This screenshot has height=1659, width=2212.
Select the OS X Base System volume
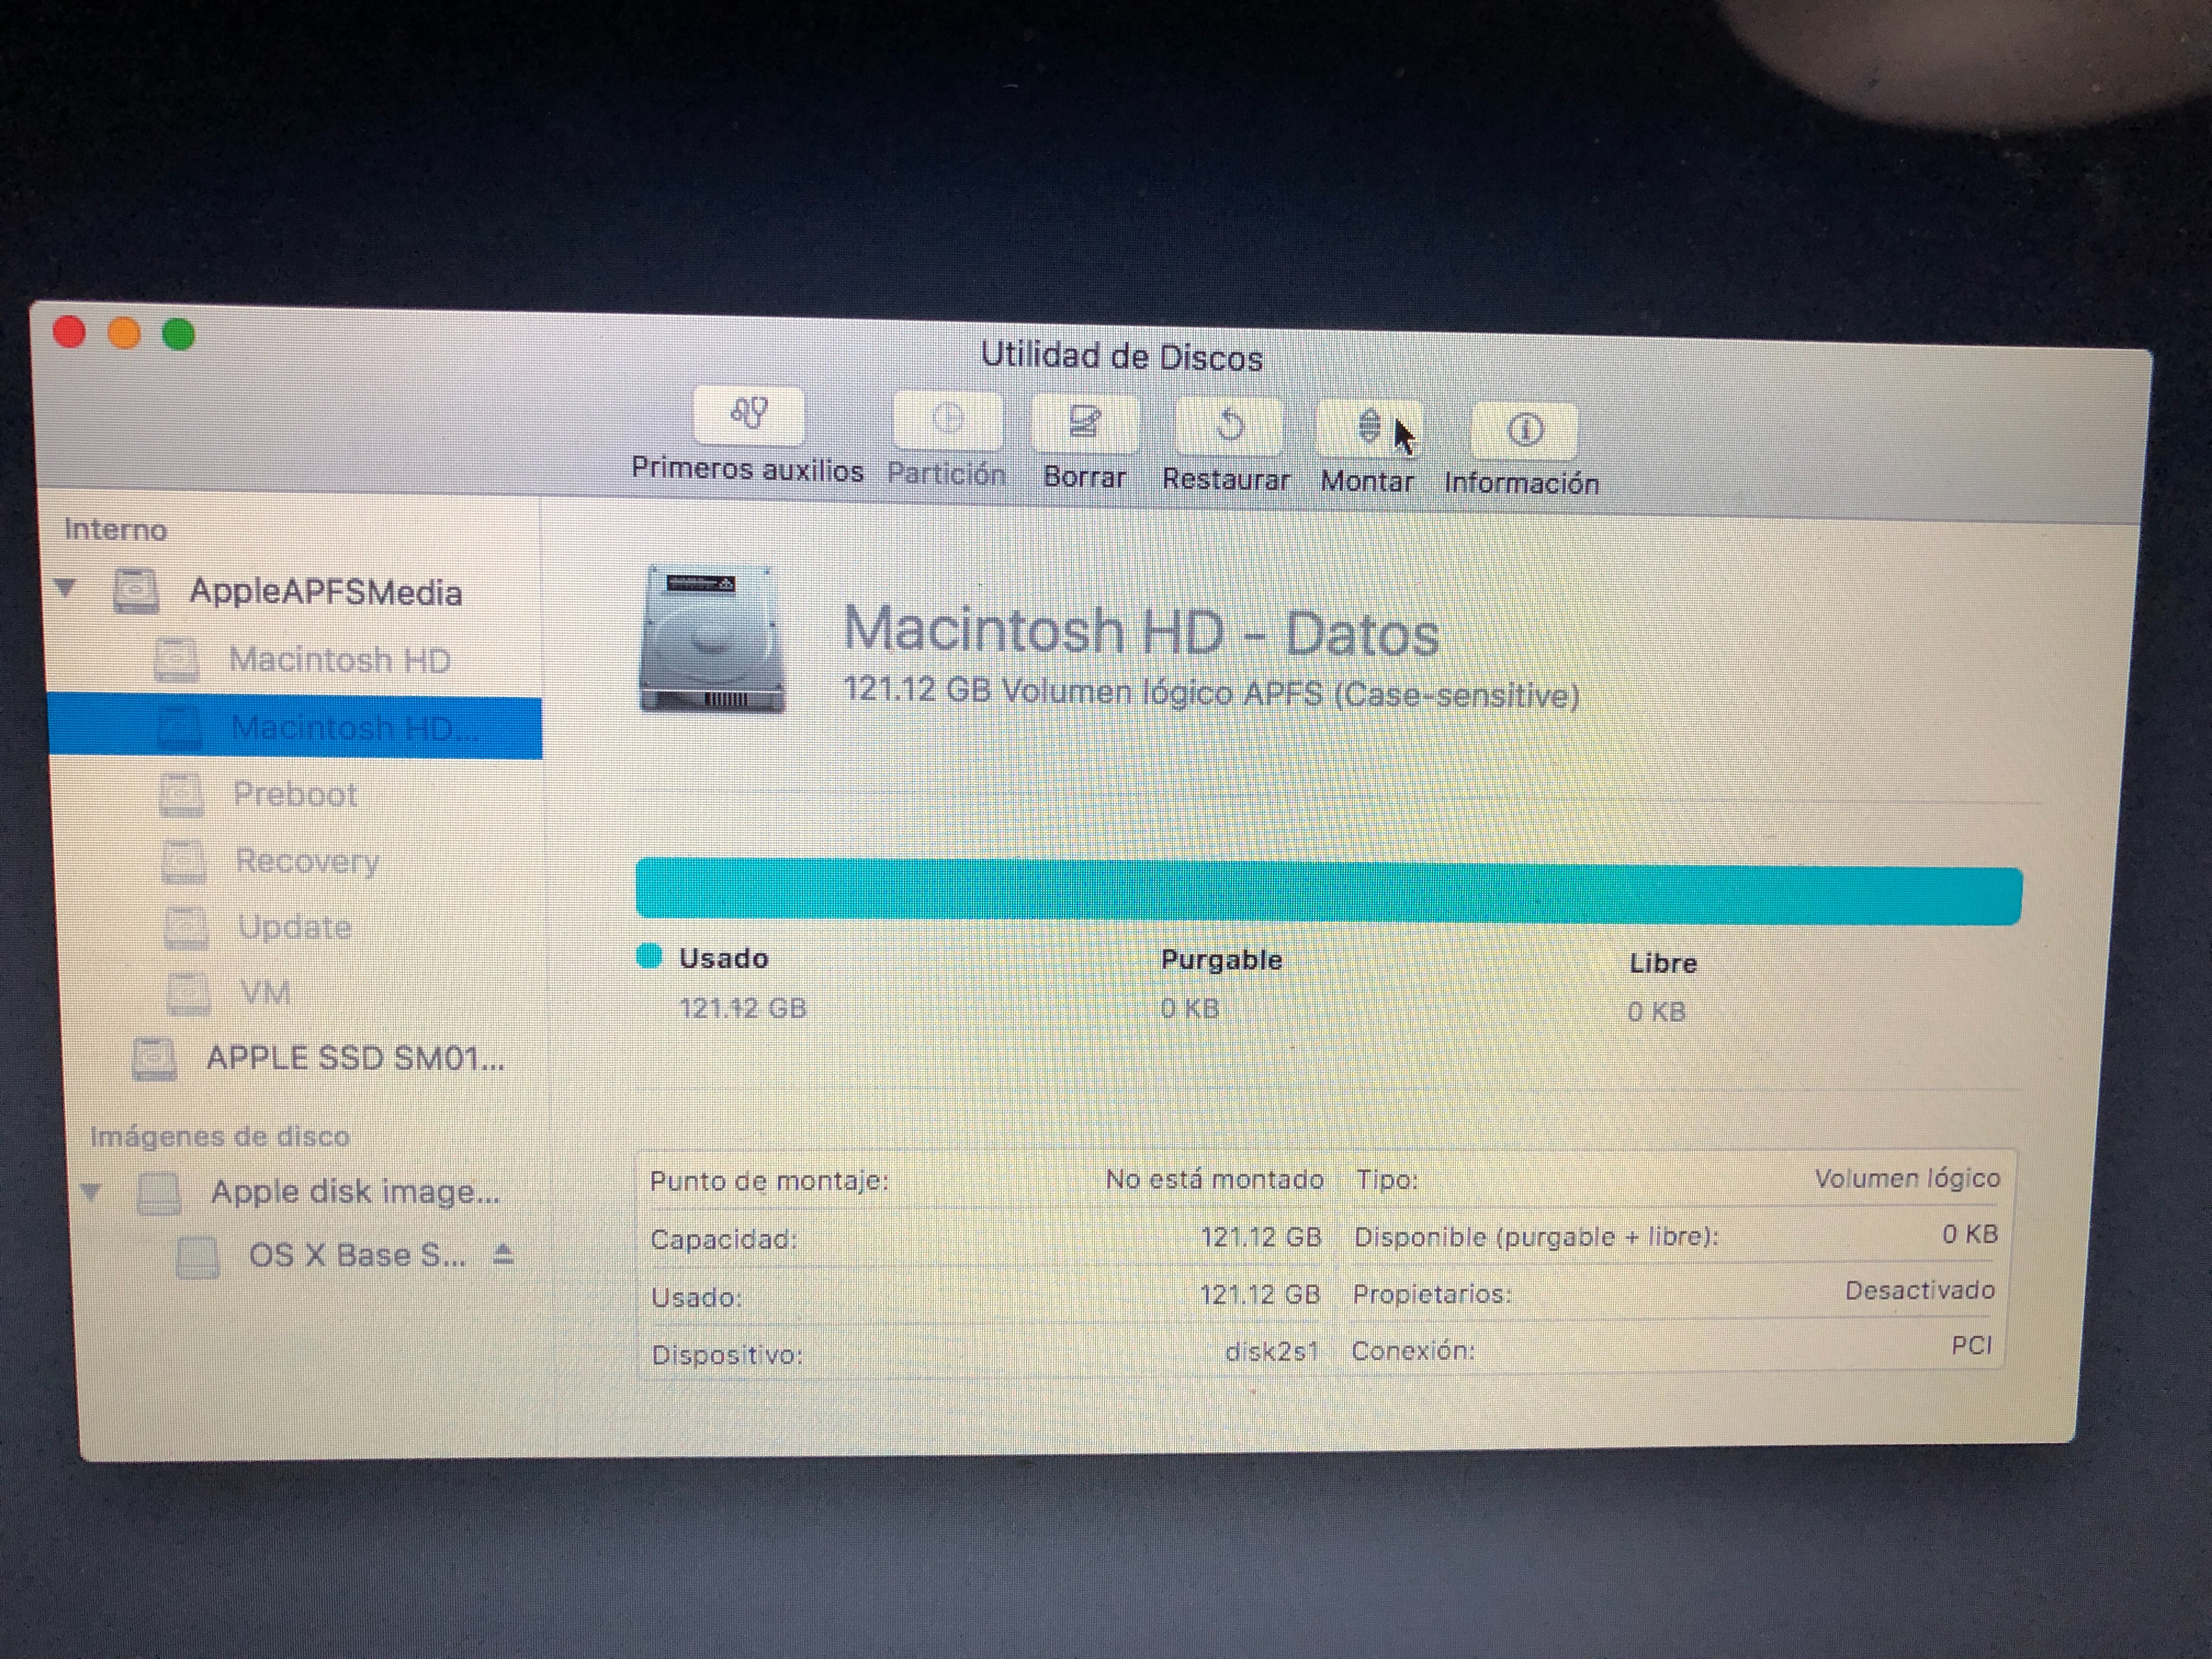356,1255
